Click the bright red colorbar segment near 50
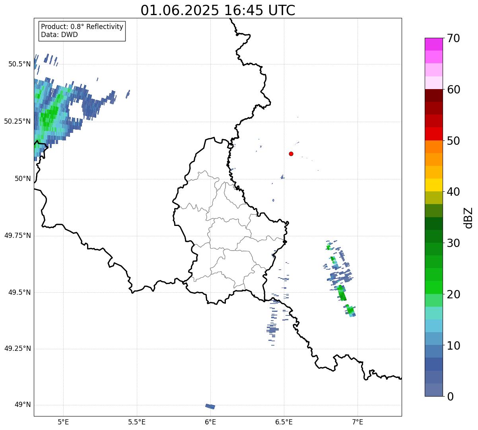The image size is (478, 430). (x=433, y=134)
